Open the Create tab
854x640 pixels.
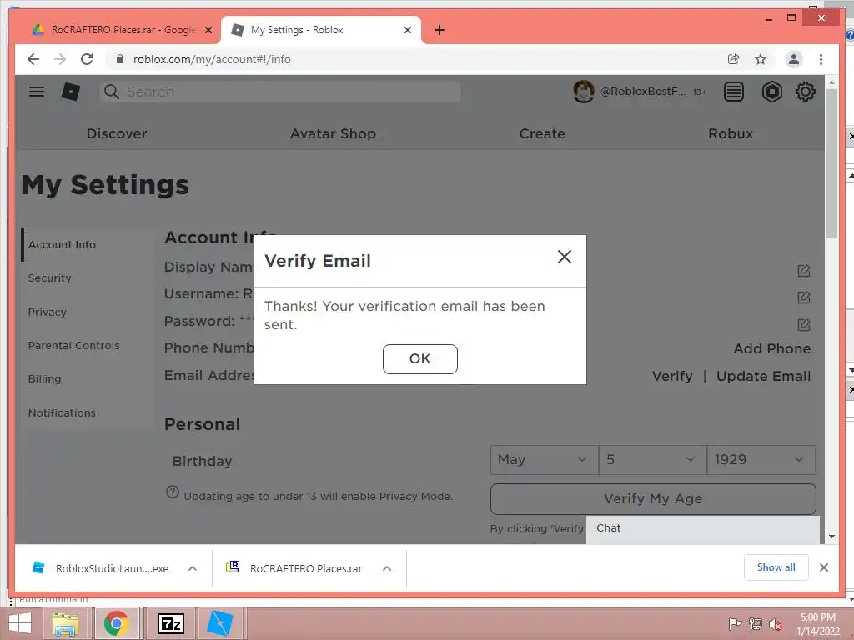coord(542,133)
